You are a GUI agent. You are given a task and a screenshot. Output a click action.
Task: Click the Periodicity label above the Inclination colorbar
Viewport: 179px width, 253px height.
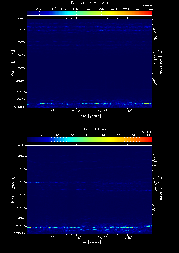point(147,132)
